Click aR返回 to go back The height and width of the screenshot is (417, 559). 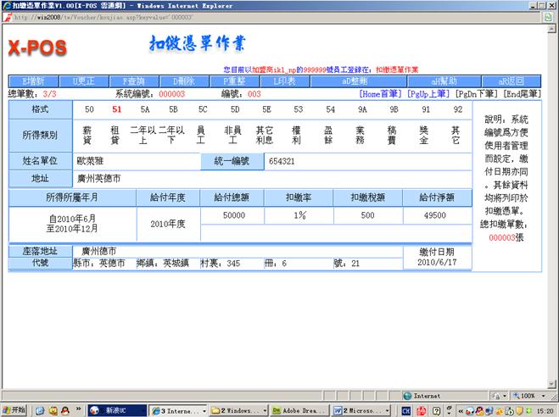pos(511,82)
